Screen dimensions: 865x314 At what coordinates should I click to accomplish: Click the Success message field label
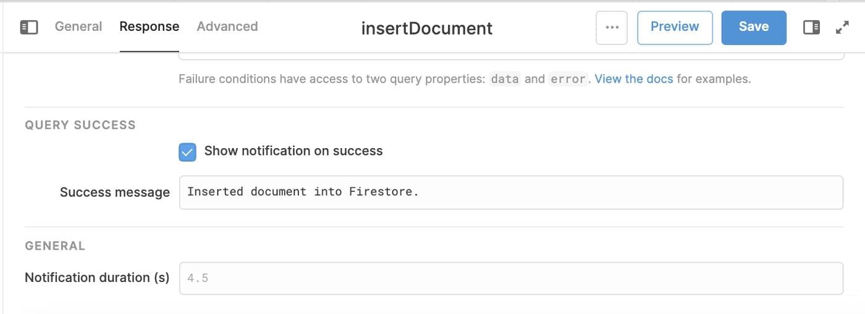(114, 192)
